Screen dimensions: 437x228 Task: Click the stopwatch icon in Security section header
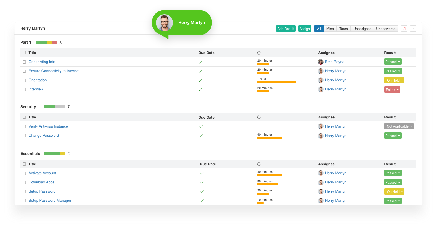[259, 117]
